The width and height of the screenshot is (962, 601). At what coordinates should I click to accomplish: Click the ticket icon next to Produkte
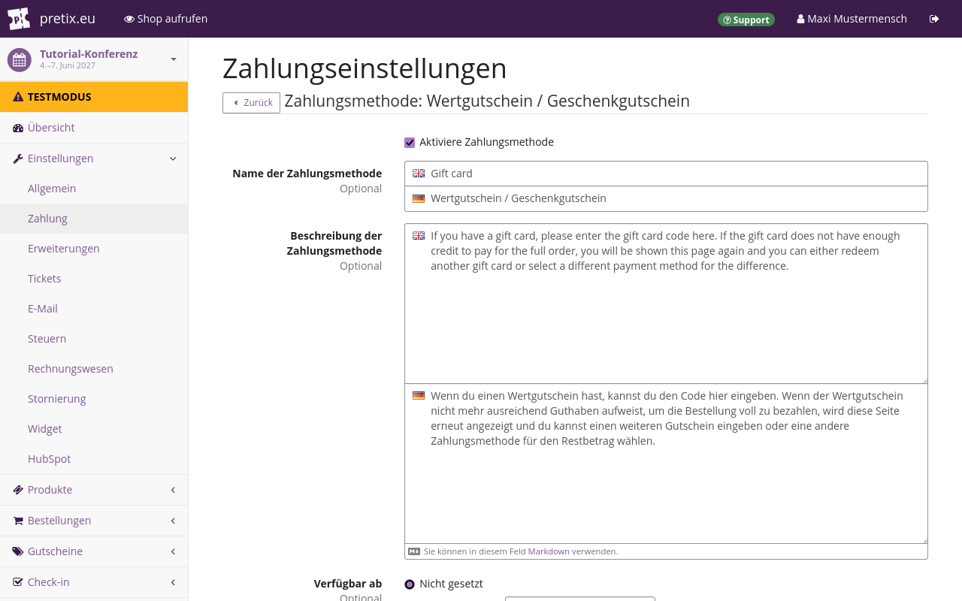tap(19, 490)
